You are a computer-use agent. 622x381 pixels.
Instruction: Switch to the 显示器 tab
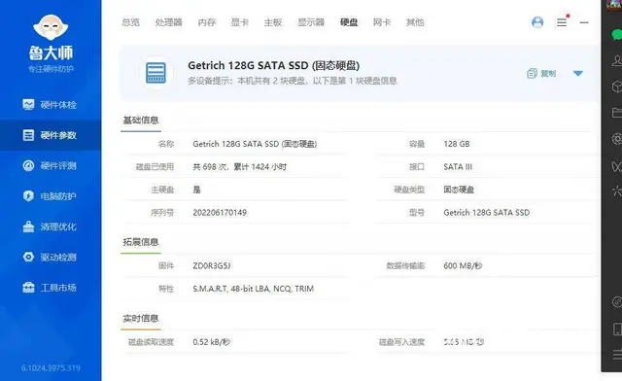311,22
